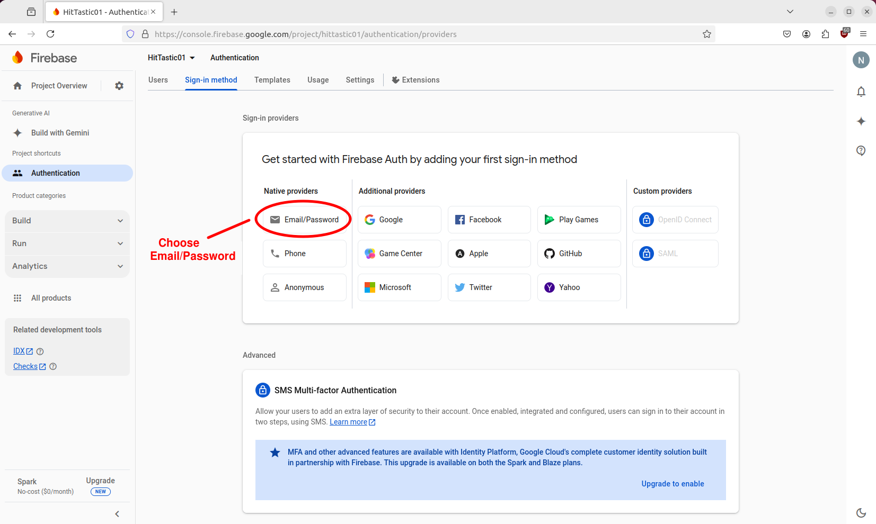This screenshot has height=524, width=876.
Task: Select the GitHub provider option
Action: (x=579, y=254)
